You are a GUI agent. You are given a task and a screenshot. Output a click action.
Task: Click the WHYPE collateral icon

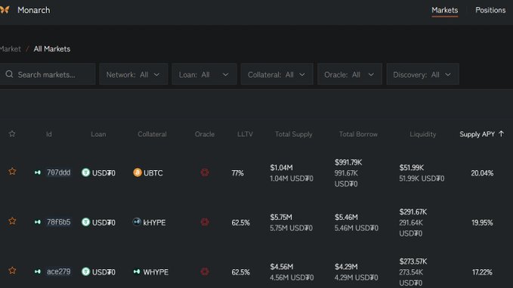137,271
